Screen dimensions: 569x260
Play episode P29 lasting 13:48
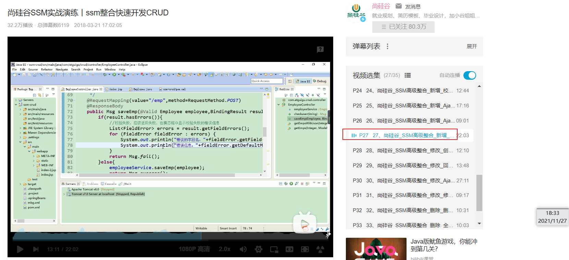(411, 166)
